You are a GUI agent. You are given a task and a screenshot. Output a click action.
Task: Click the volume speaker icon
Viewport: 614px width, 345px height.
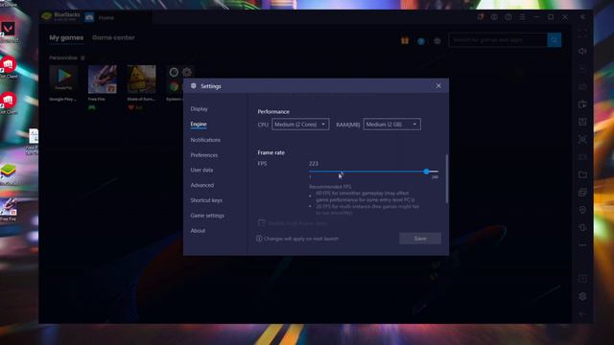[x=582, y=51]
